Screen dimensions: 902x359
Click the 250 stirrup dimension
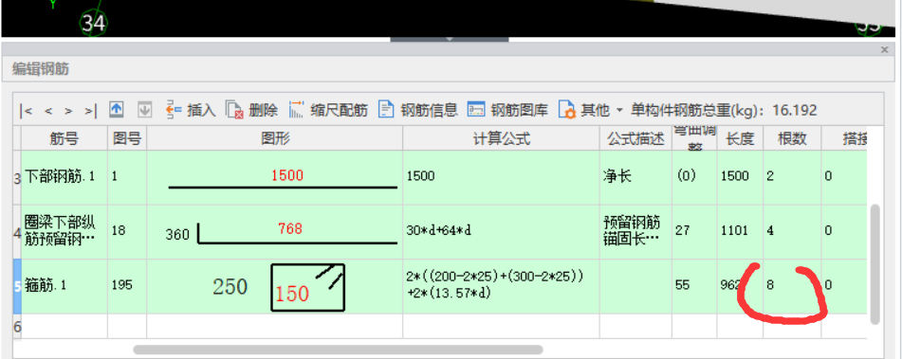[230, 287]
